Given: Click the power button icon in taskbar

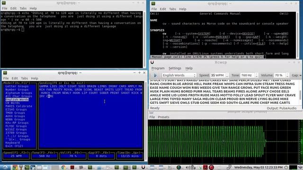Looking at the screenshot, I should tap(286, 167).
